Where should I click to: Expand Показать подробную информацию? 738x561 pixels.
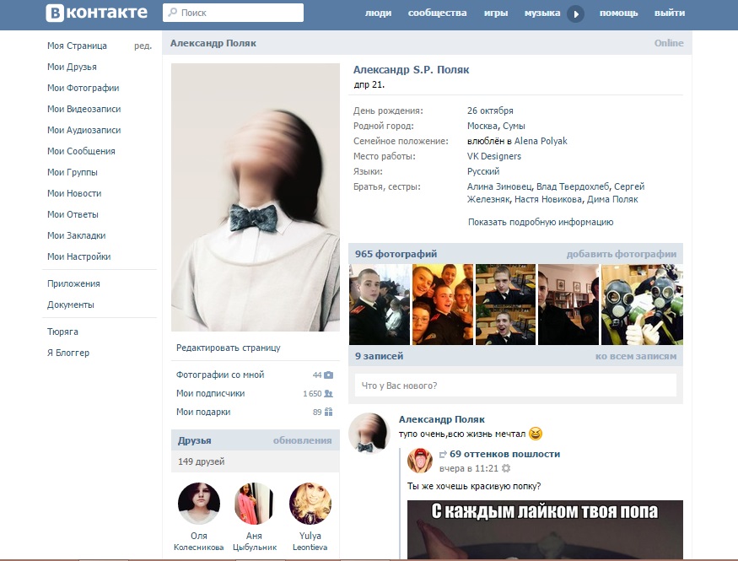(x=541, y=222)
